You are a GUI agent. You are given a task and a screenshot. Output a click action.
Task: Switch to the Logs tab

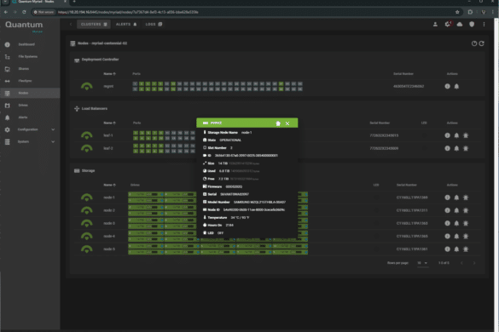point(154,25)
